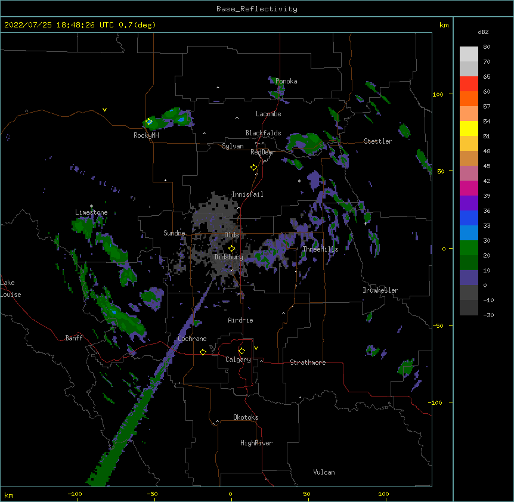The width and height of the screenshot is (514, 502).
Task: Select the Cochrane label
Action: tap(193, 339)
